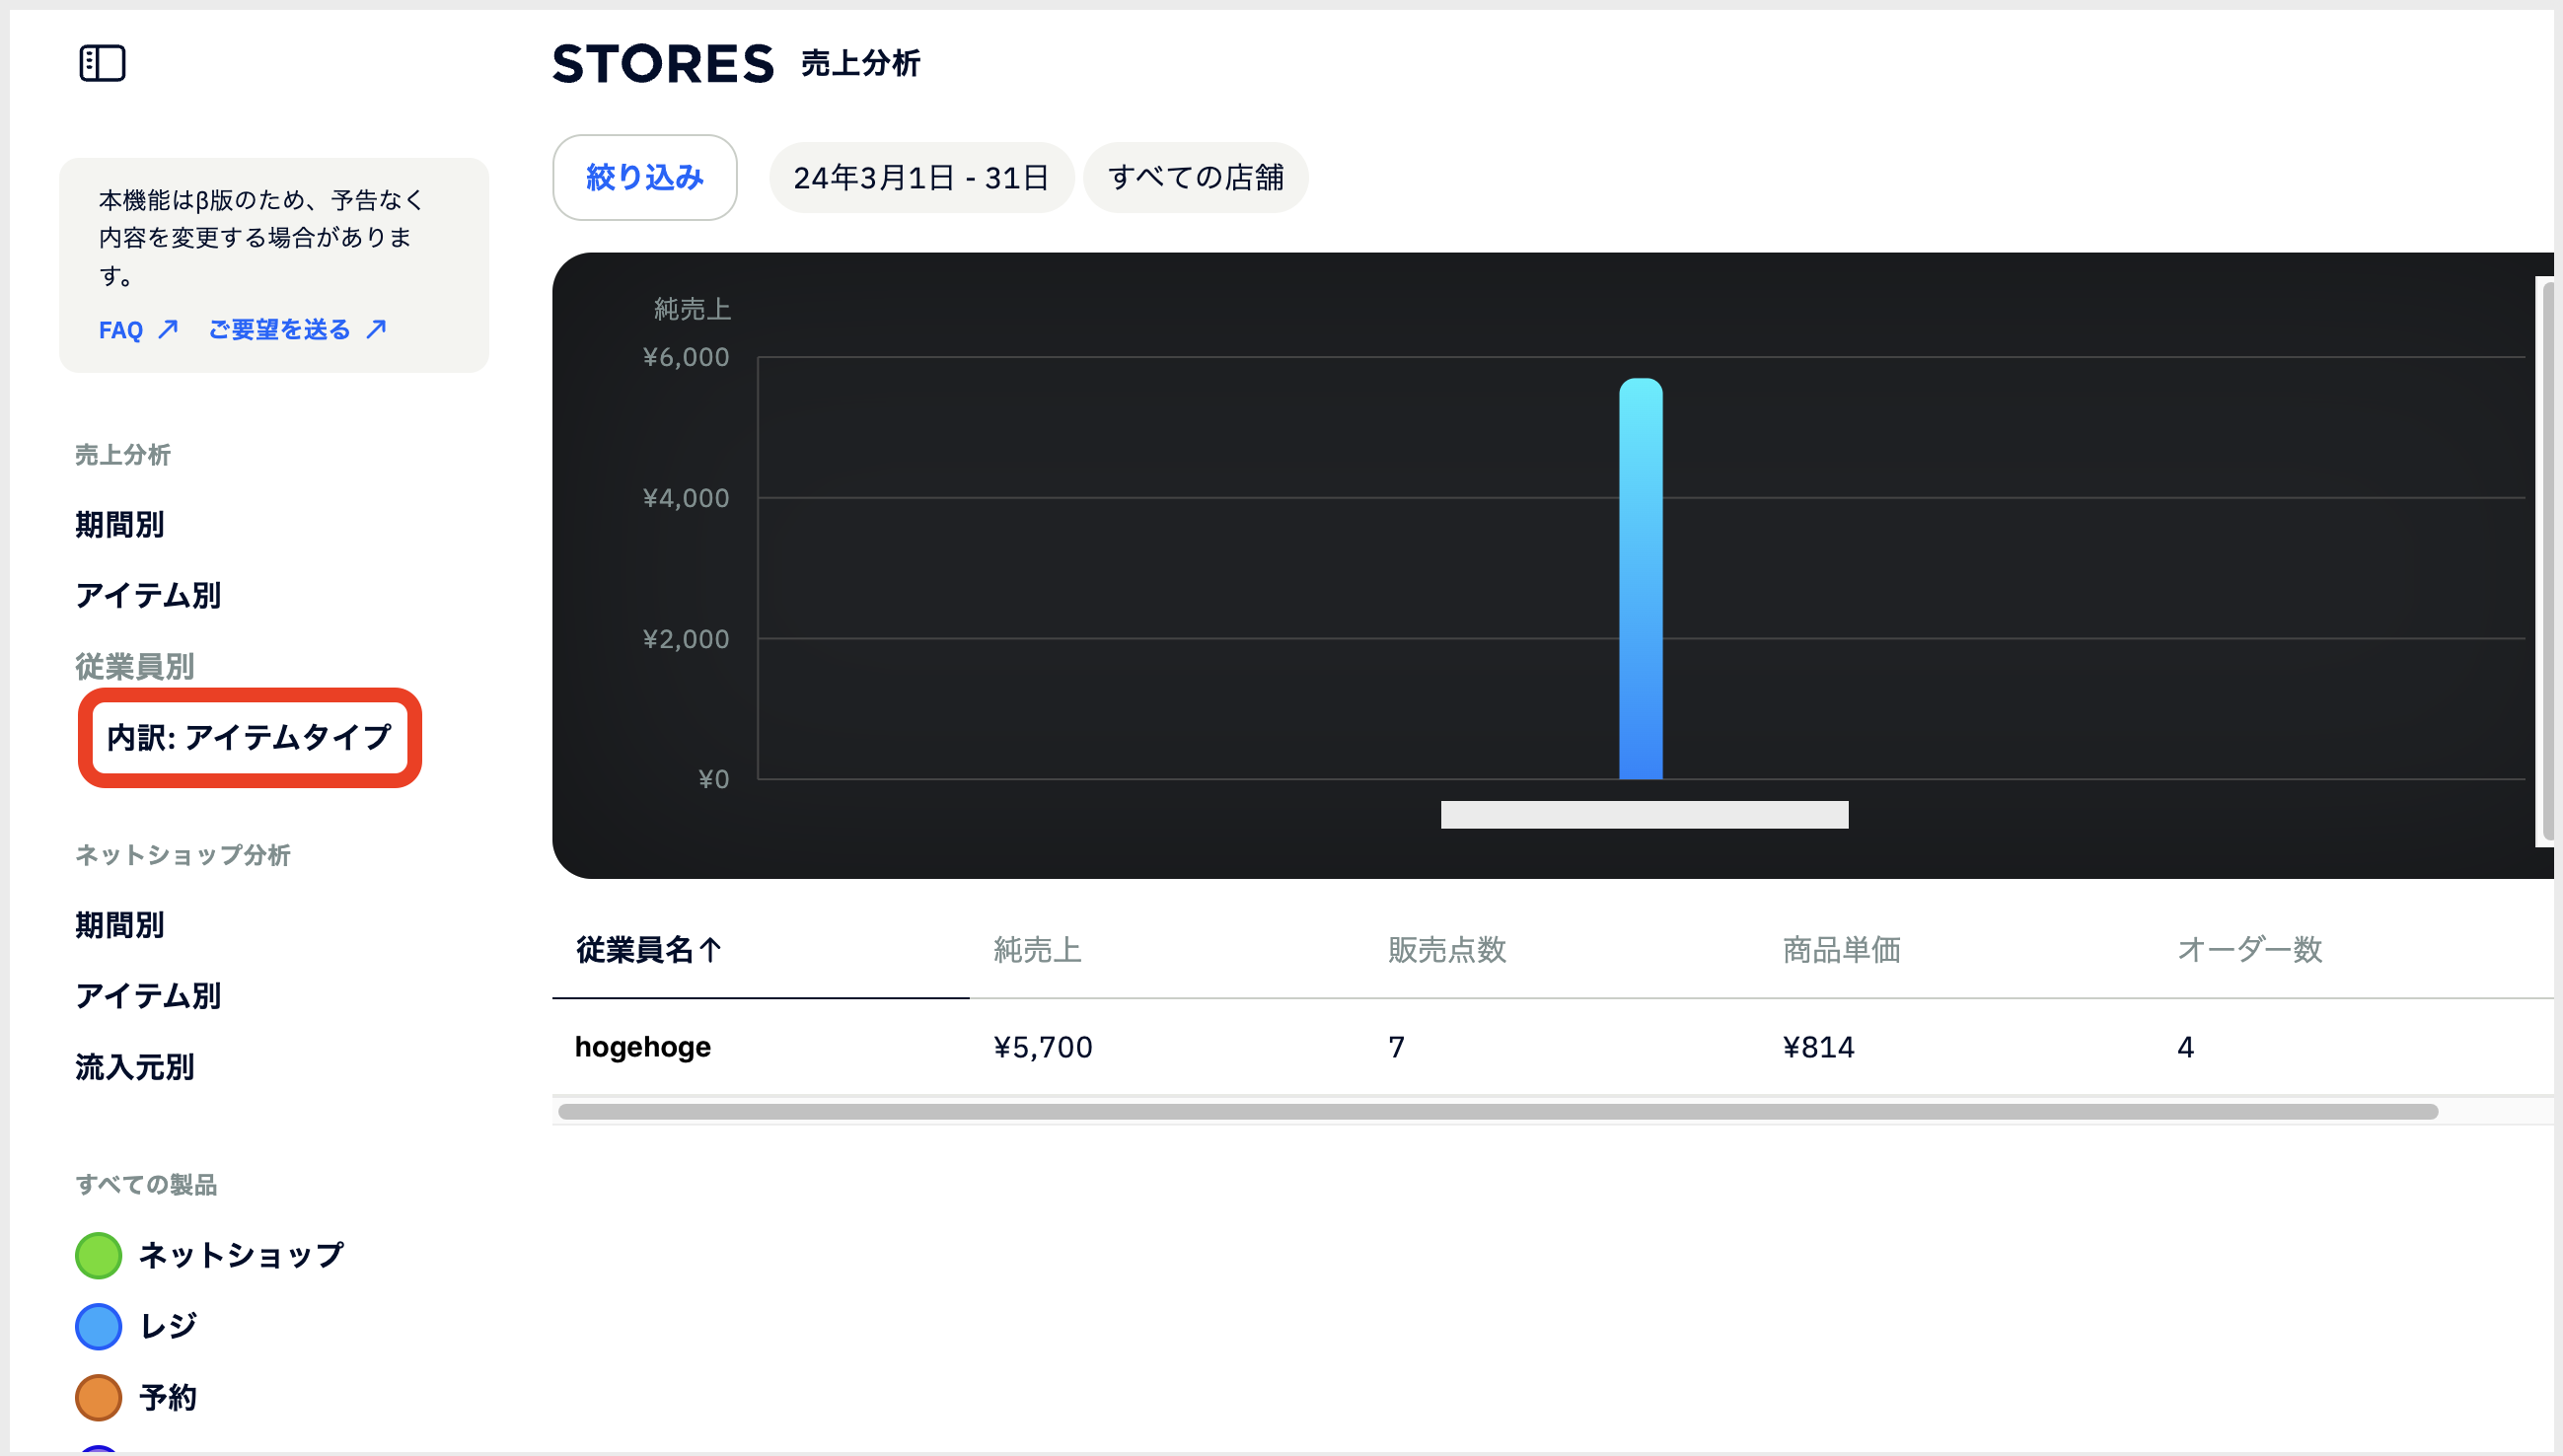Toggle the sidebar panel icon
The image size is (2563, 1456).
click(x=102, y=64)
